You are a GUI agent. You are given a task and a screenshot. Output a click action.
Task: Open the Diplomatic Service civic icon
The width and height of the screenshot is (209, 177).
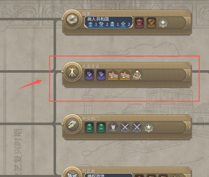(x=72, y=124)
